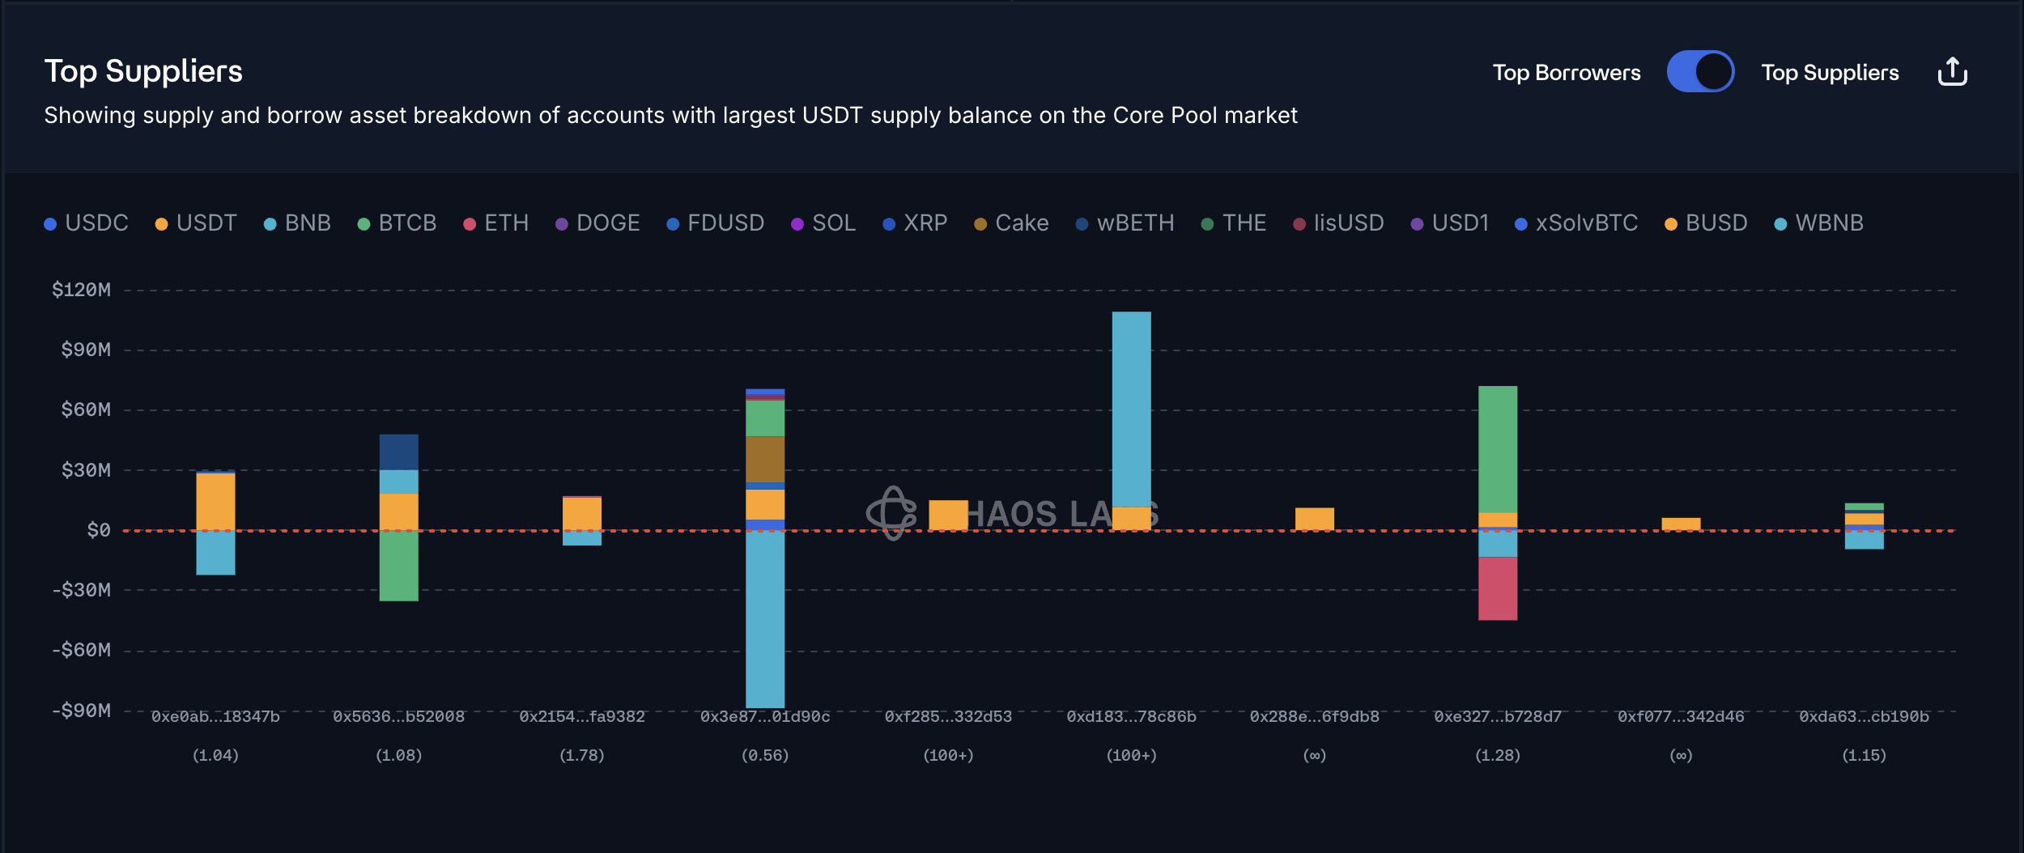Select the Top Suppliers toggle label

[1830, 73]
